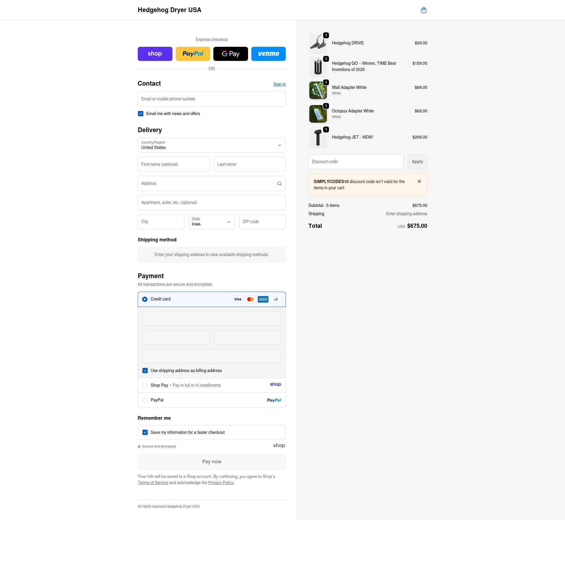Uncheck Email me with news and offers

(x=140, y=113)
